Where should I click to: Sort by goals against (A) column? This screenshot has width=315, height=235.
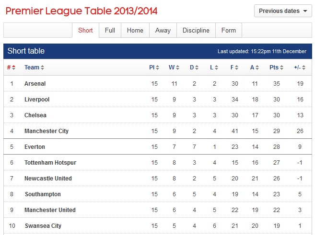pyautogui.click(x=254, y=67)
